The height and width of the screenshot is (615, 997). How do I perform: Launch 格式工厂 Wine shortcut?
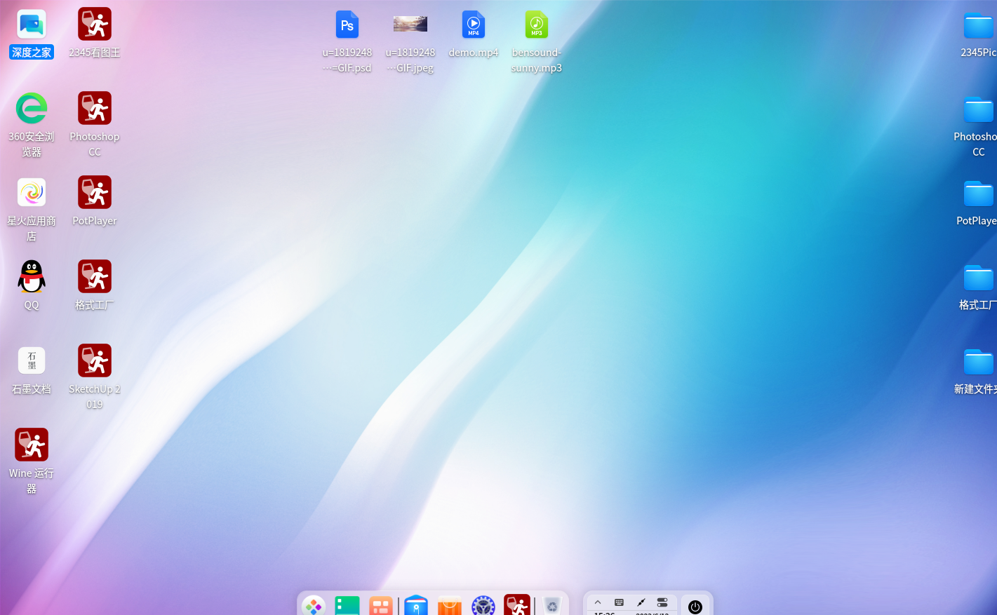(95, 277)
